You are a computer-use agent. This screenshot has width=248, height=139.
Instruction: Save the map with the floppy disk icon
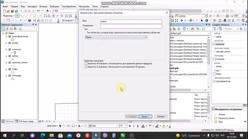click(x=12, y=11)
